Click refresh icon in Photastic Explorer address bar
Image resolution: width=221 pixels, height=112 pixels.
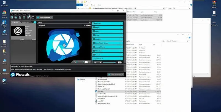pyautogui.click(x=164, y=41)
